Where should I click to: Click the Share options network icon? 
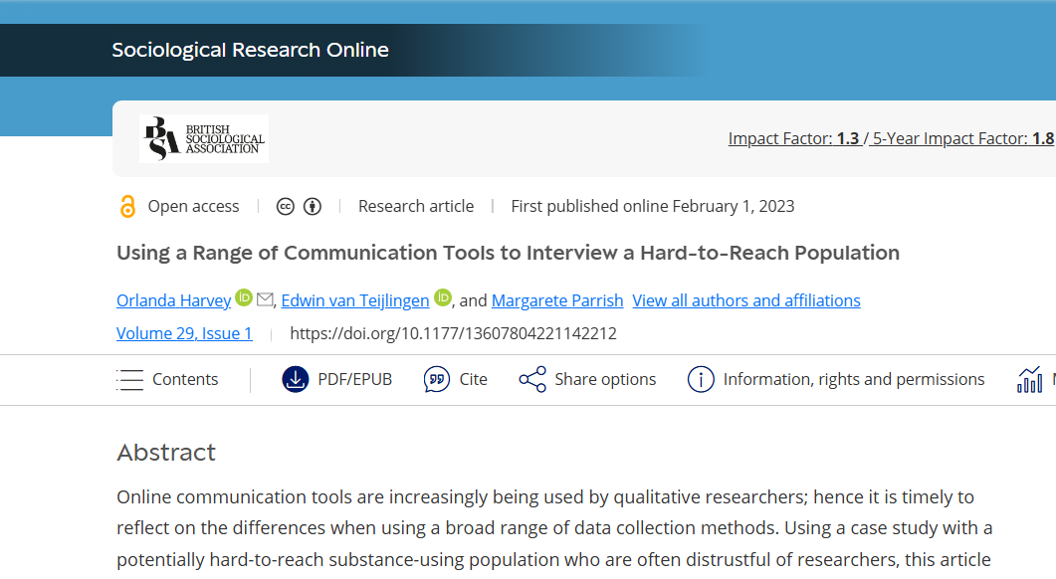[x=532, y=379]
